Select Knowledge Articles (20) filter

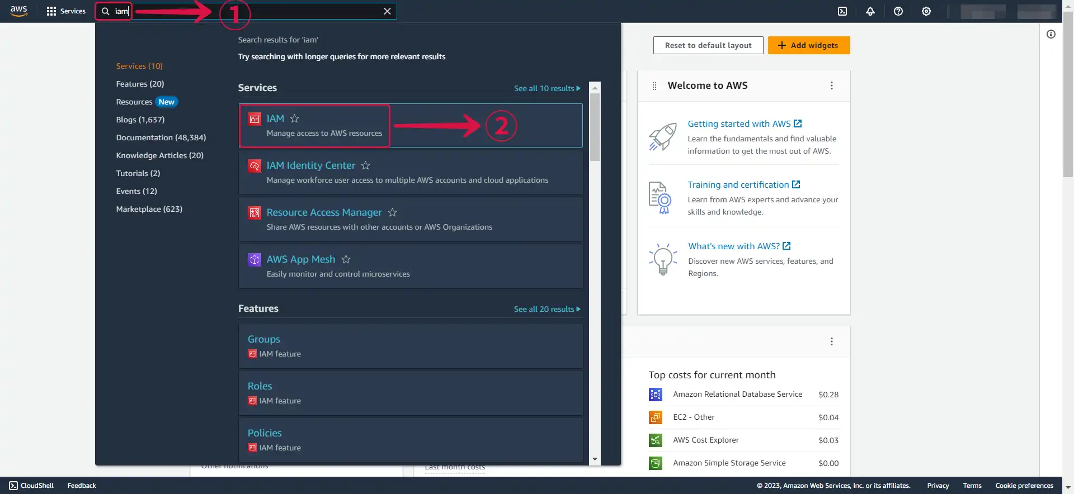pyautogui.click(x=159, y=155)
